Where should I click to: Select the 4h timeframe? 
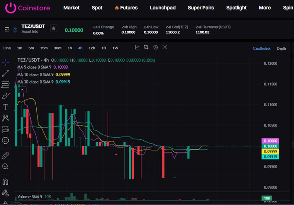[x=80, y=48]
